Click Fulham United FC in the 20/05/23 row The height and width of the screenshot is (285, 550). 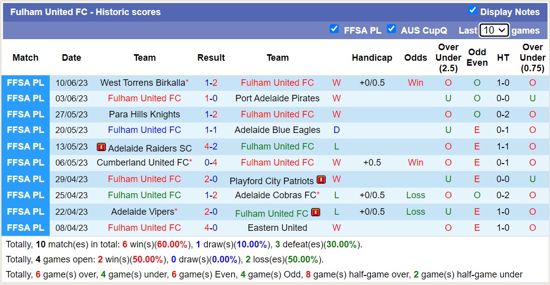145,130
